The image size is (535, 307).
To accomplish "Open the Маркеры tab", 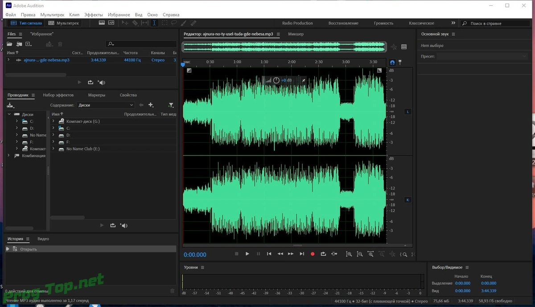I will click(x=97, y=95).
